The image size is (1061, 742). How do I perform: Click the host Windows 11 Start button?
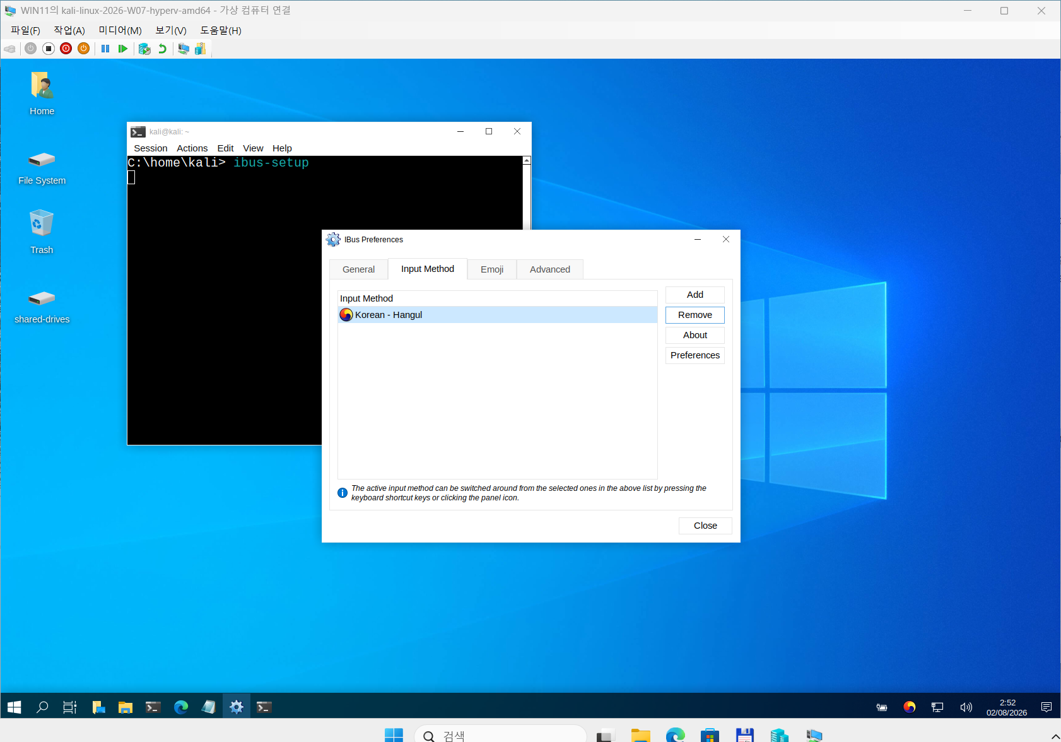pos(394,735)
